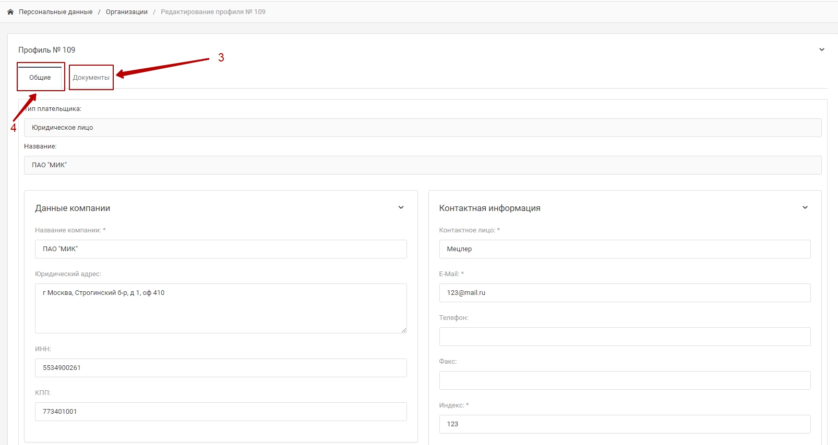The width and height of the screenshot is (838, 445).
Task: Focus the ИНН input field
Action: 221,368
